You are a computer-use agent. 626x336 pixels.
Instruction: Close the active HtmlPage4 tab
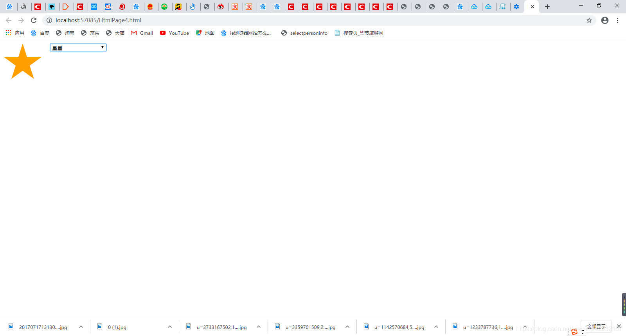coord(532,7)
